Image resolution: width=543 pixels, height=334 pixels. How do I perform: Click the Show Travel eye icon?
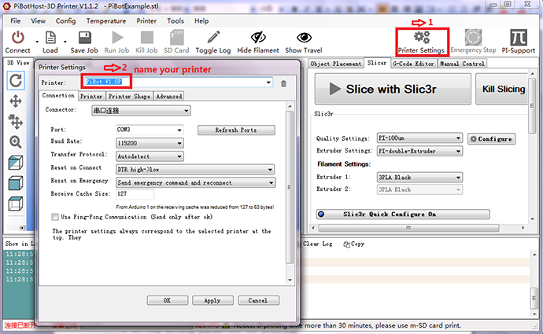point(304,37)
